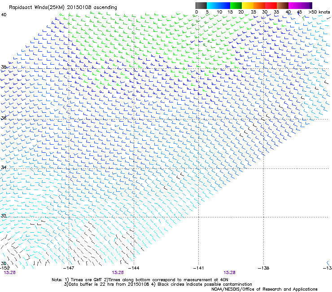Click the 20 knots legend tick label
The width and height of the screenshot is (332, 292).
click(241, 12)
